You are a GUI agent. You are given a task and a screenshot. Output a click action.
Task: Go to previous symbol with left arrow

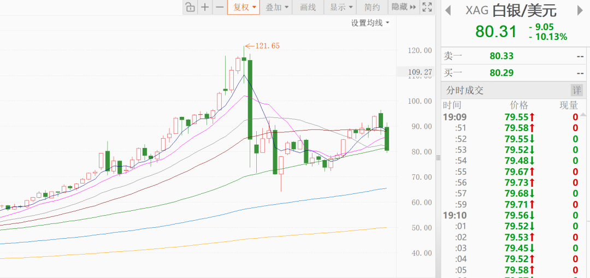(449, 10)
